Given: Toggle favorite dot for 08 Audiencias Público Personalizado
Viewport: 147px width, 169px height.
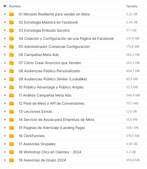Looking at the screenshot, I should [5, 71].
